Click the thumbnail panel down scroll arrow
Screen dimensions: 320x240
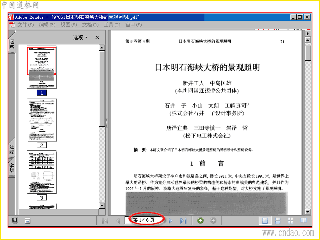click(x=102, y=205)
